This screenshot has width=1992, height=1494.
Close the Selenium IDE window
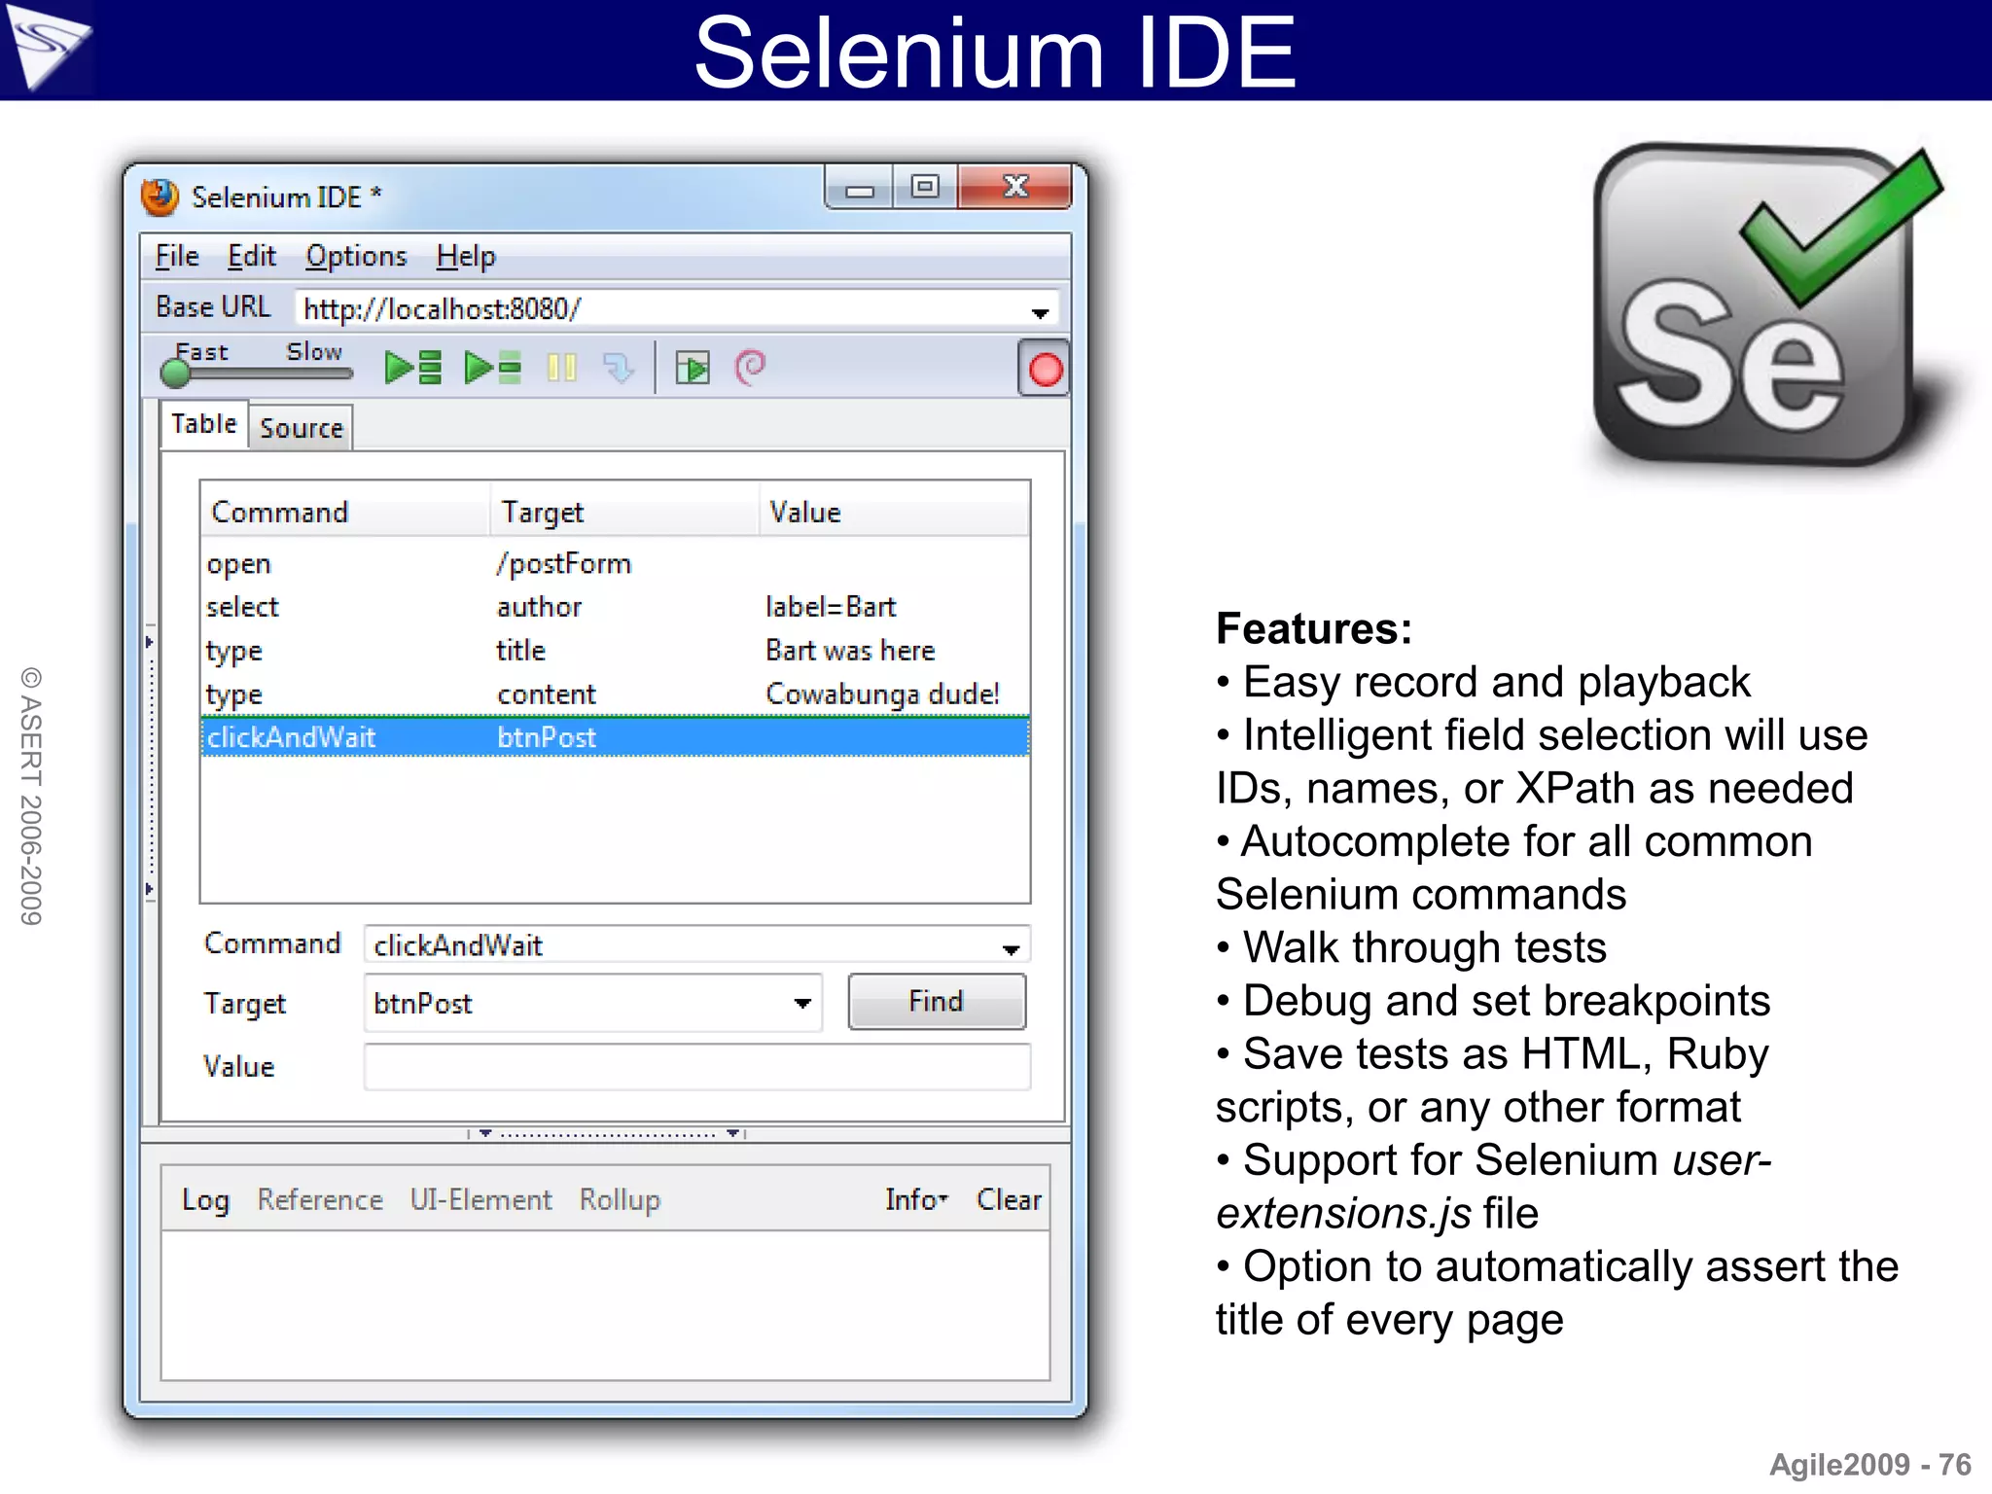[x=1014, y=187]
